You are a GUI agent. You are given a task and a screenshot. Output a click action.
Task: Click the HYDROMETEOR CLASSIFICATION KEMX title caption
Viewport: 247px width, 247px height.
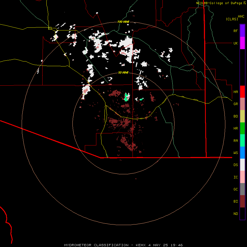click(123, 245)
